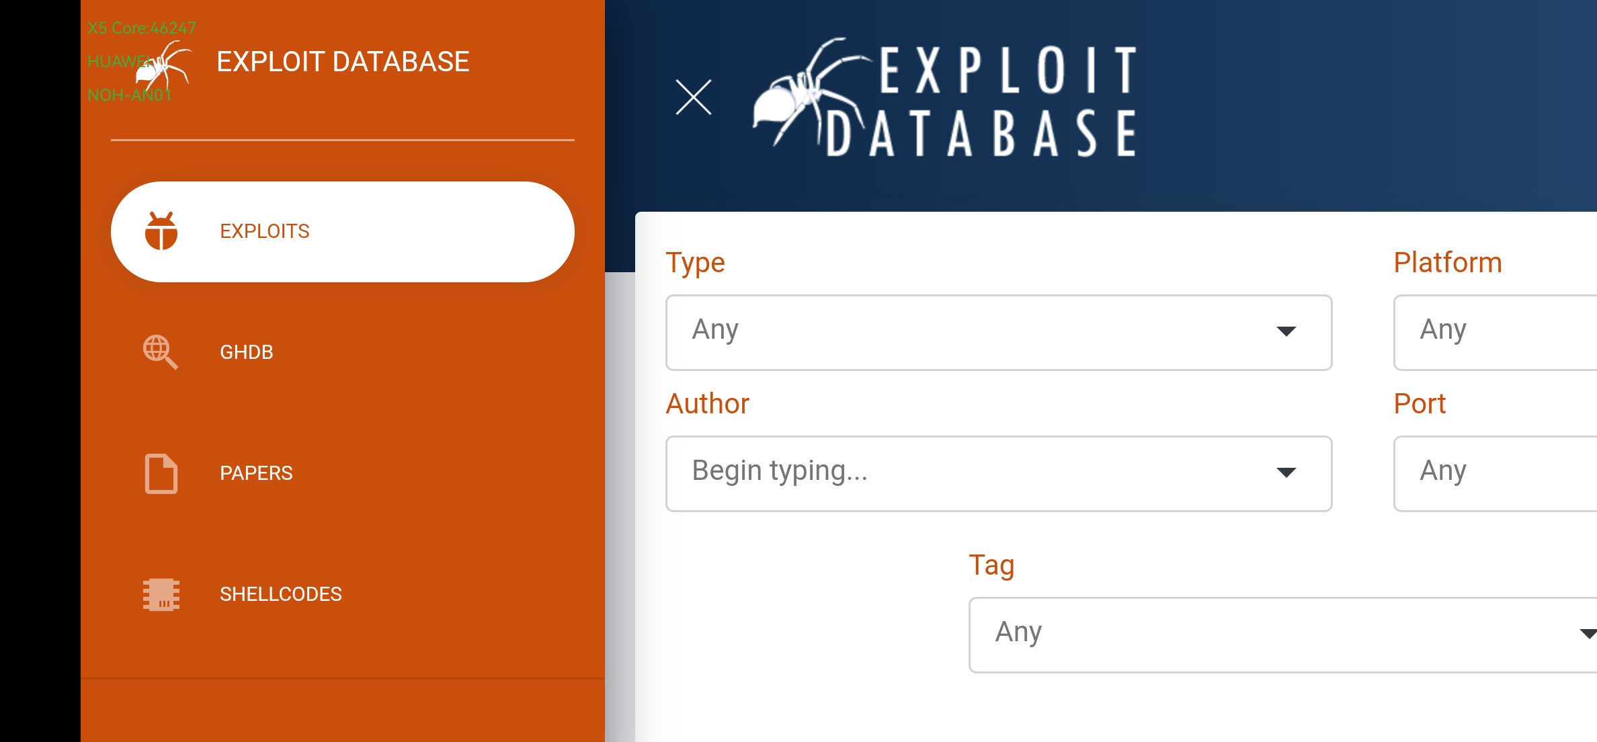Click the spider logo in the sidebar header

[x=163, y=66]
